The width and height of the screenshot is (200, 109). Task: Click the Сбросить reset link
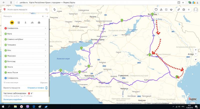click(x=44, y=82)
